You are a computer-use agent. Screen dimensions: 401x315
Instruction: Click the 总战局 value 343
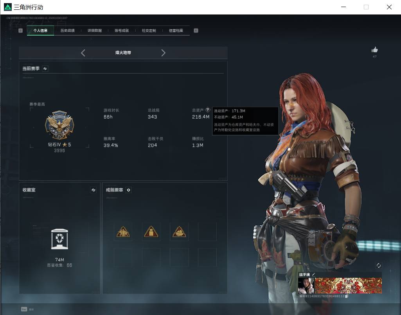153,117
